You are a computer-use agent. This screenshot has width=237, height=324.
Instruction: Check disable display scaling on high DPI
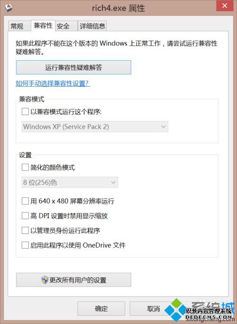point(25,216)
